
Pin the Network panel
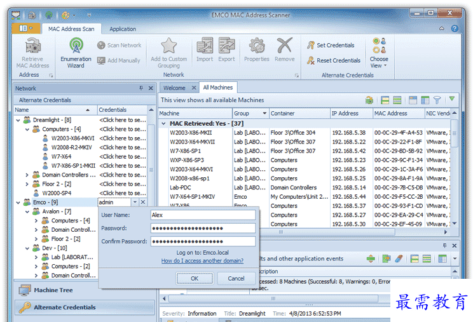pos(141,88)
